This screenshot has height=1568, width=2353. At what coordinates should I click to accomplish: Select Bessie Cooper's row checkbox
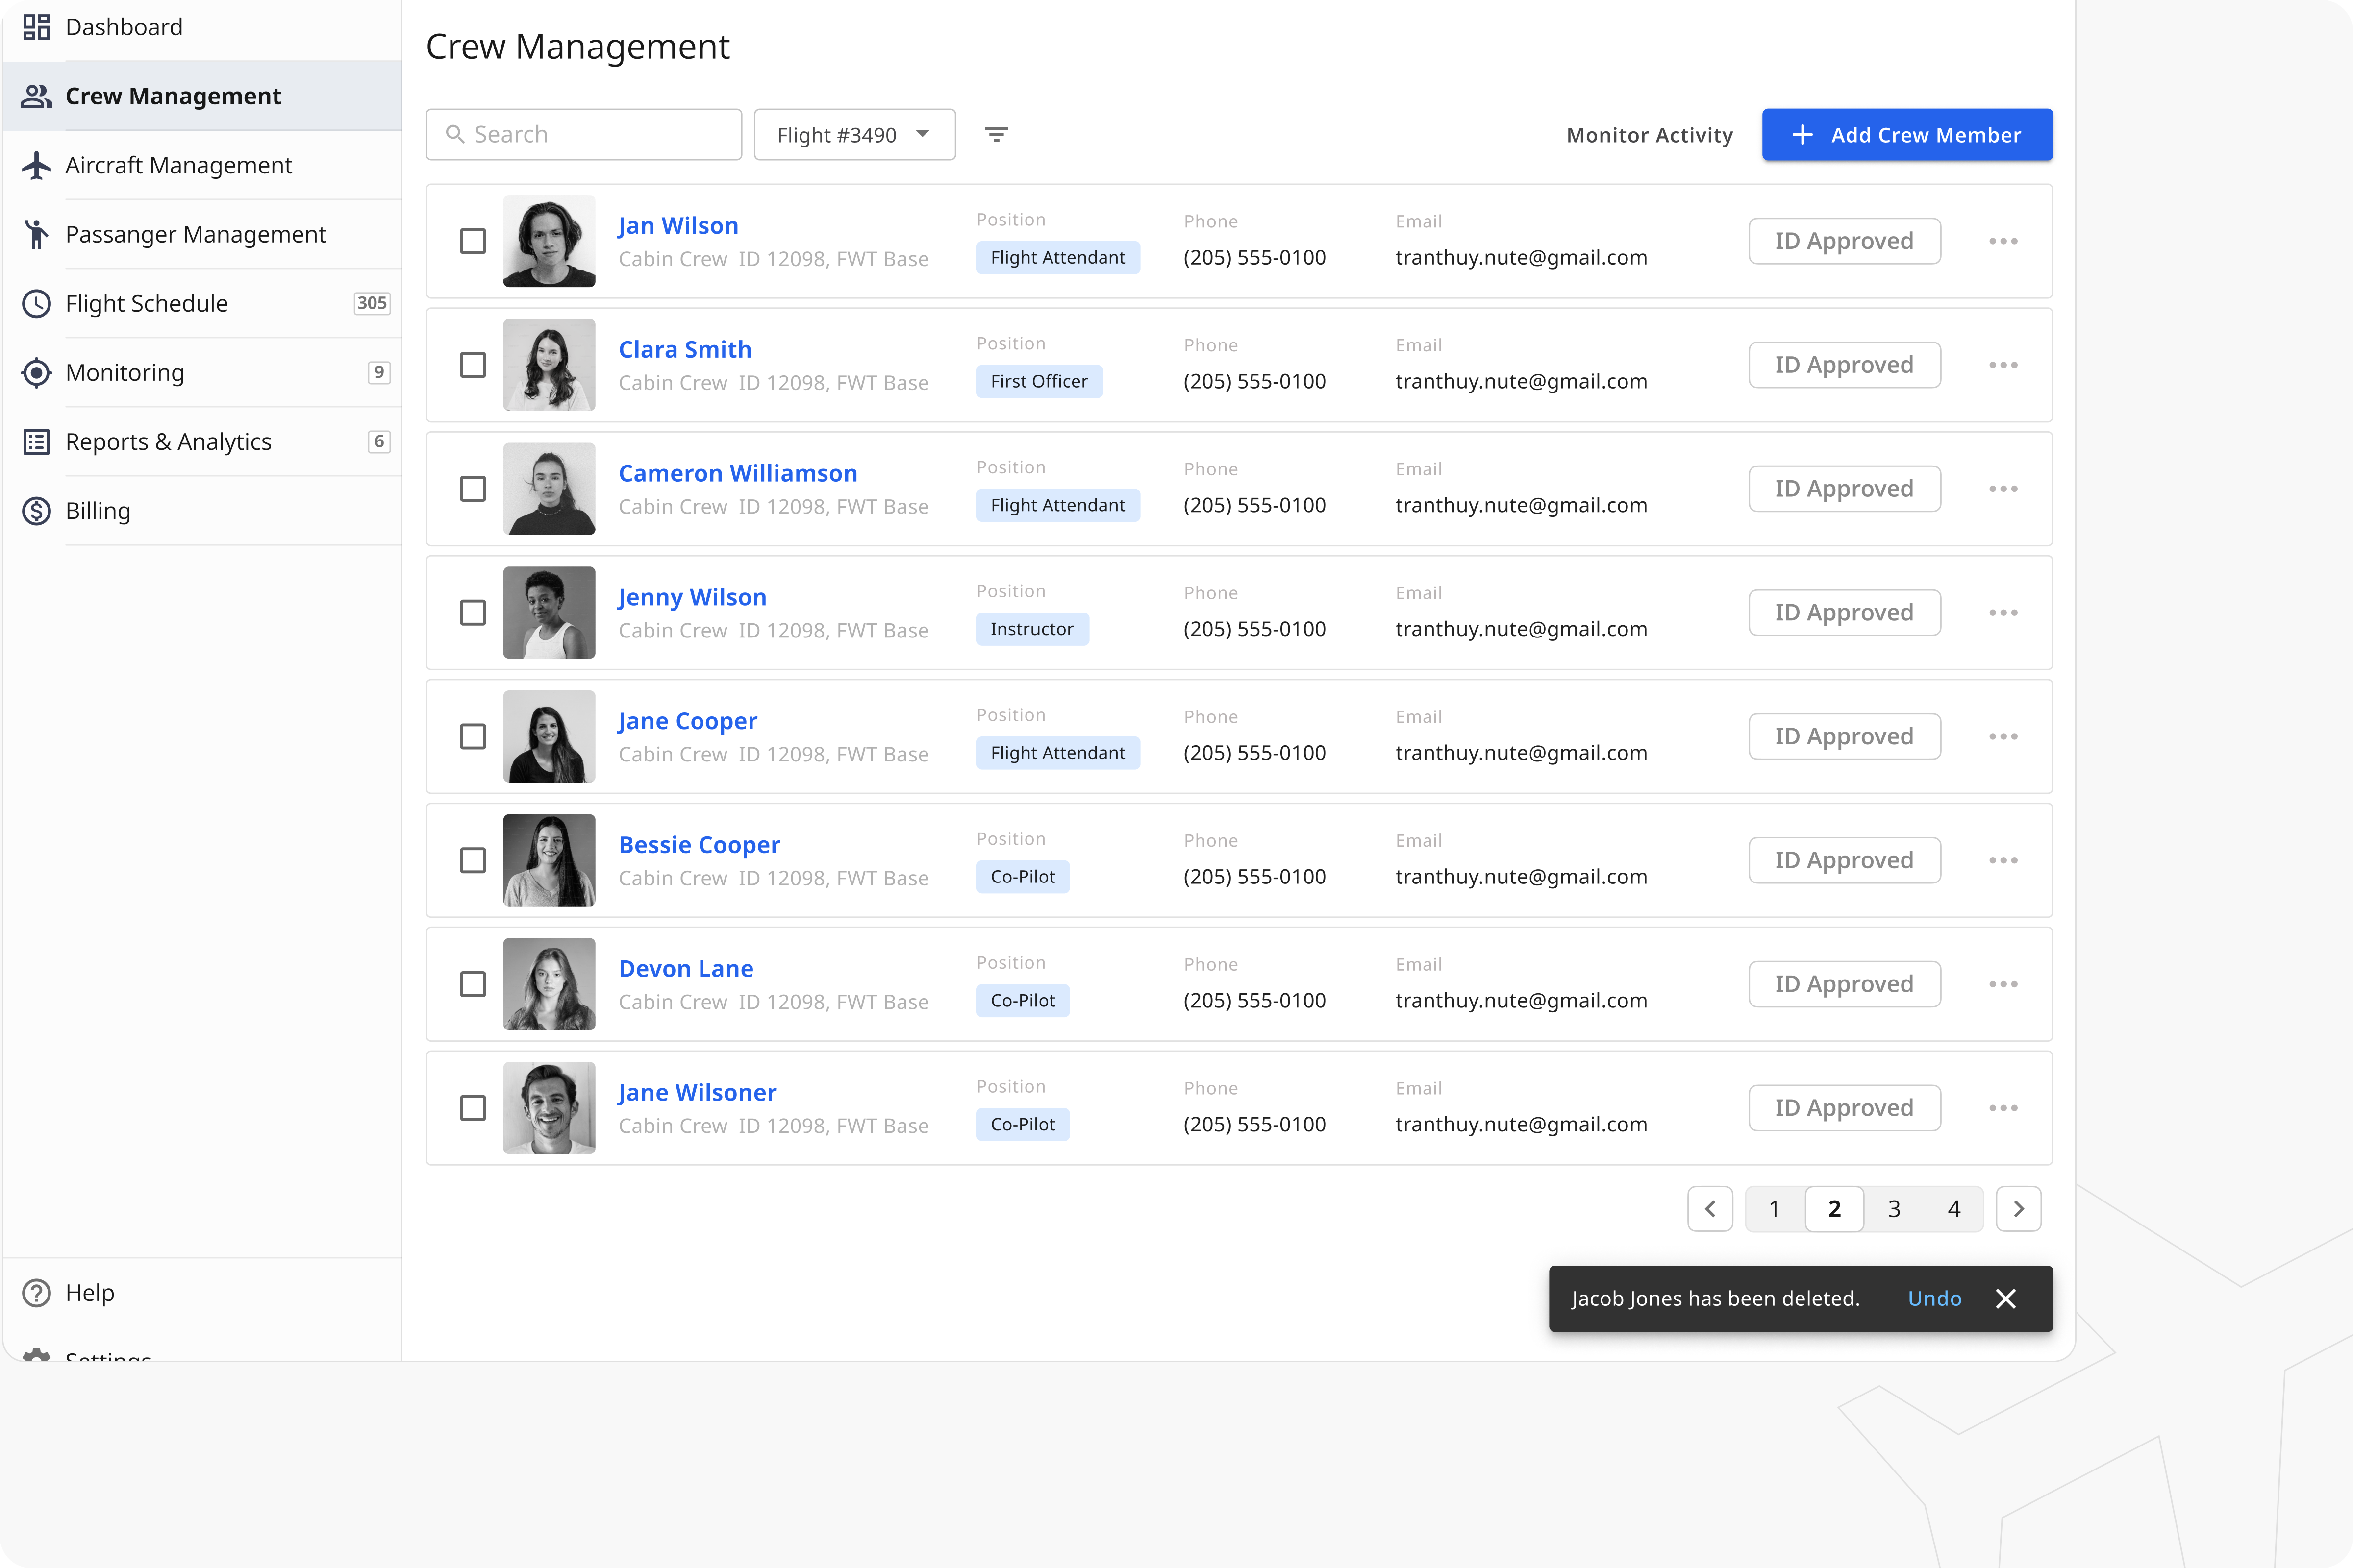(x=472, y=860)
